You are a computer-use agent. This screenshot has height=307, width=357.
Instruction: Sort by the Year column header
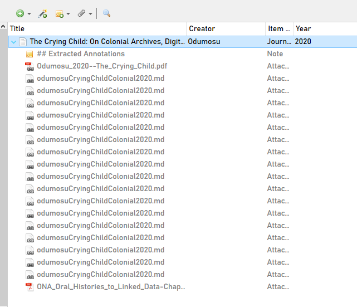pyautogui.click(x=325, y=29)
